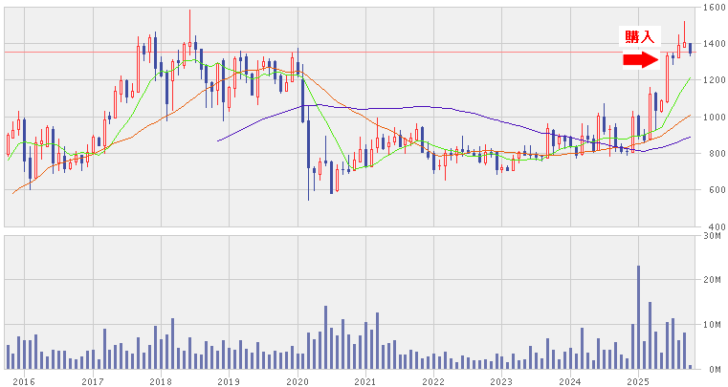This screenshot has height=387, width=728.
Task: Select the 1000 price axis label
Action: [713, 118]
